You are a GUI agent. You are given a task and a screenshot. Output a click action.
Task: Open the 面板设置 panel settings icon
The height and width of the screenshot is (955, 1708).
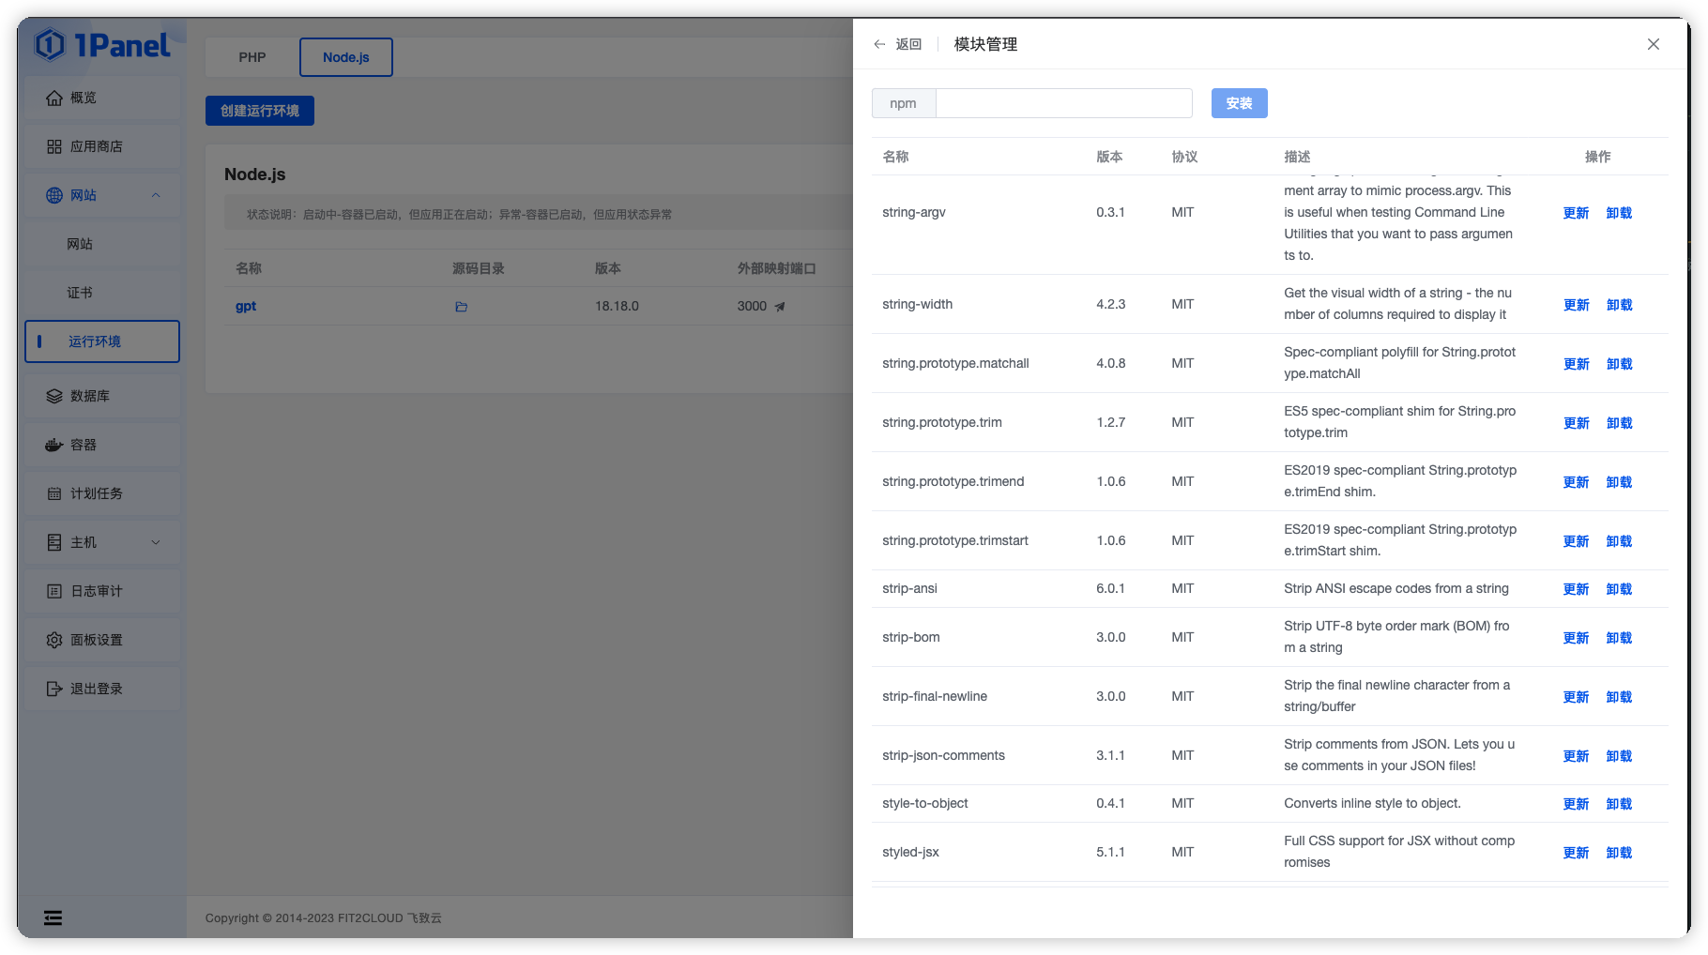pos(54,639)
